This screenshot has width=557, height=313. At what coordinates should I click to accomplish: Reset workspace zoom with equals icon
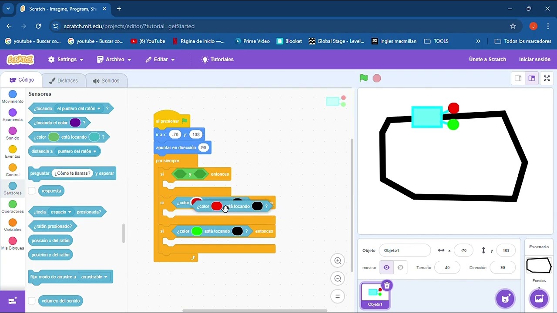pyautogui.click(x=337, y=296)
